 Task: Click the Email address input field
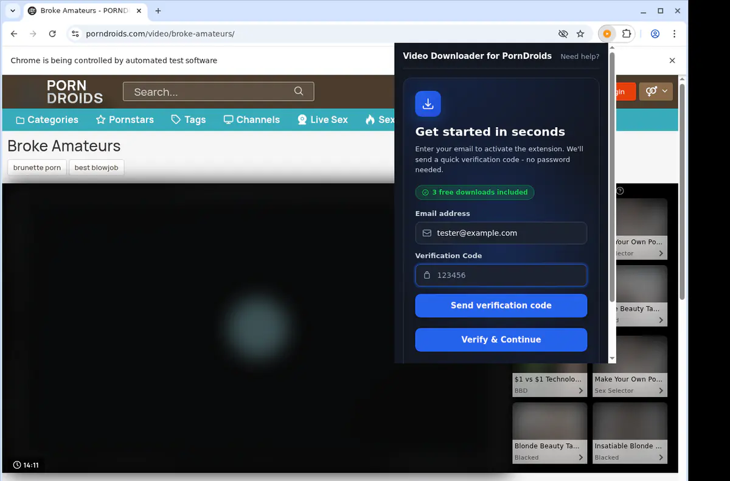click(x=501, y=233)
